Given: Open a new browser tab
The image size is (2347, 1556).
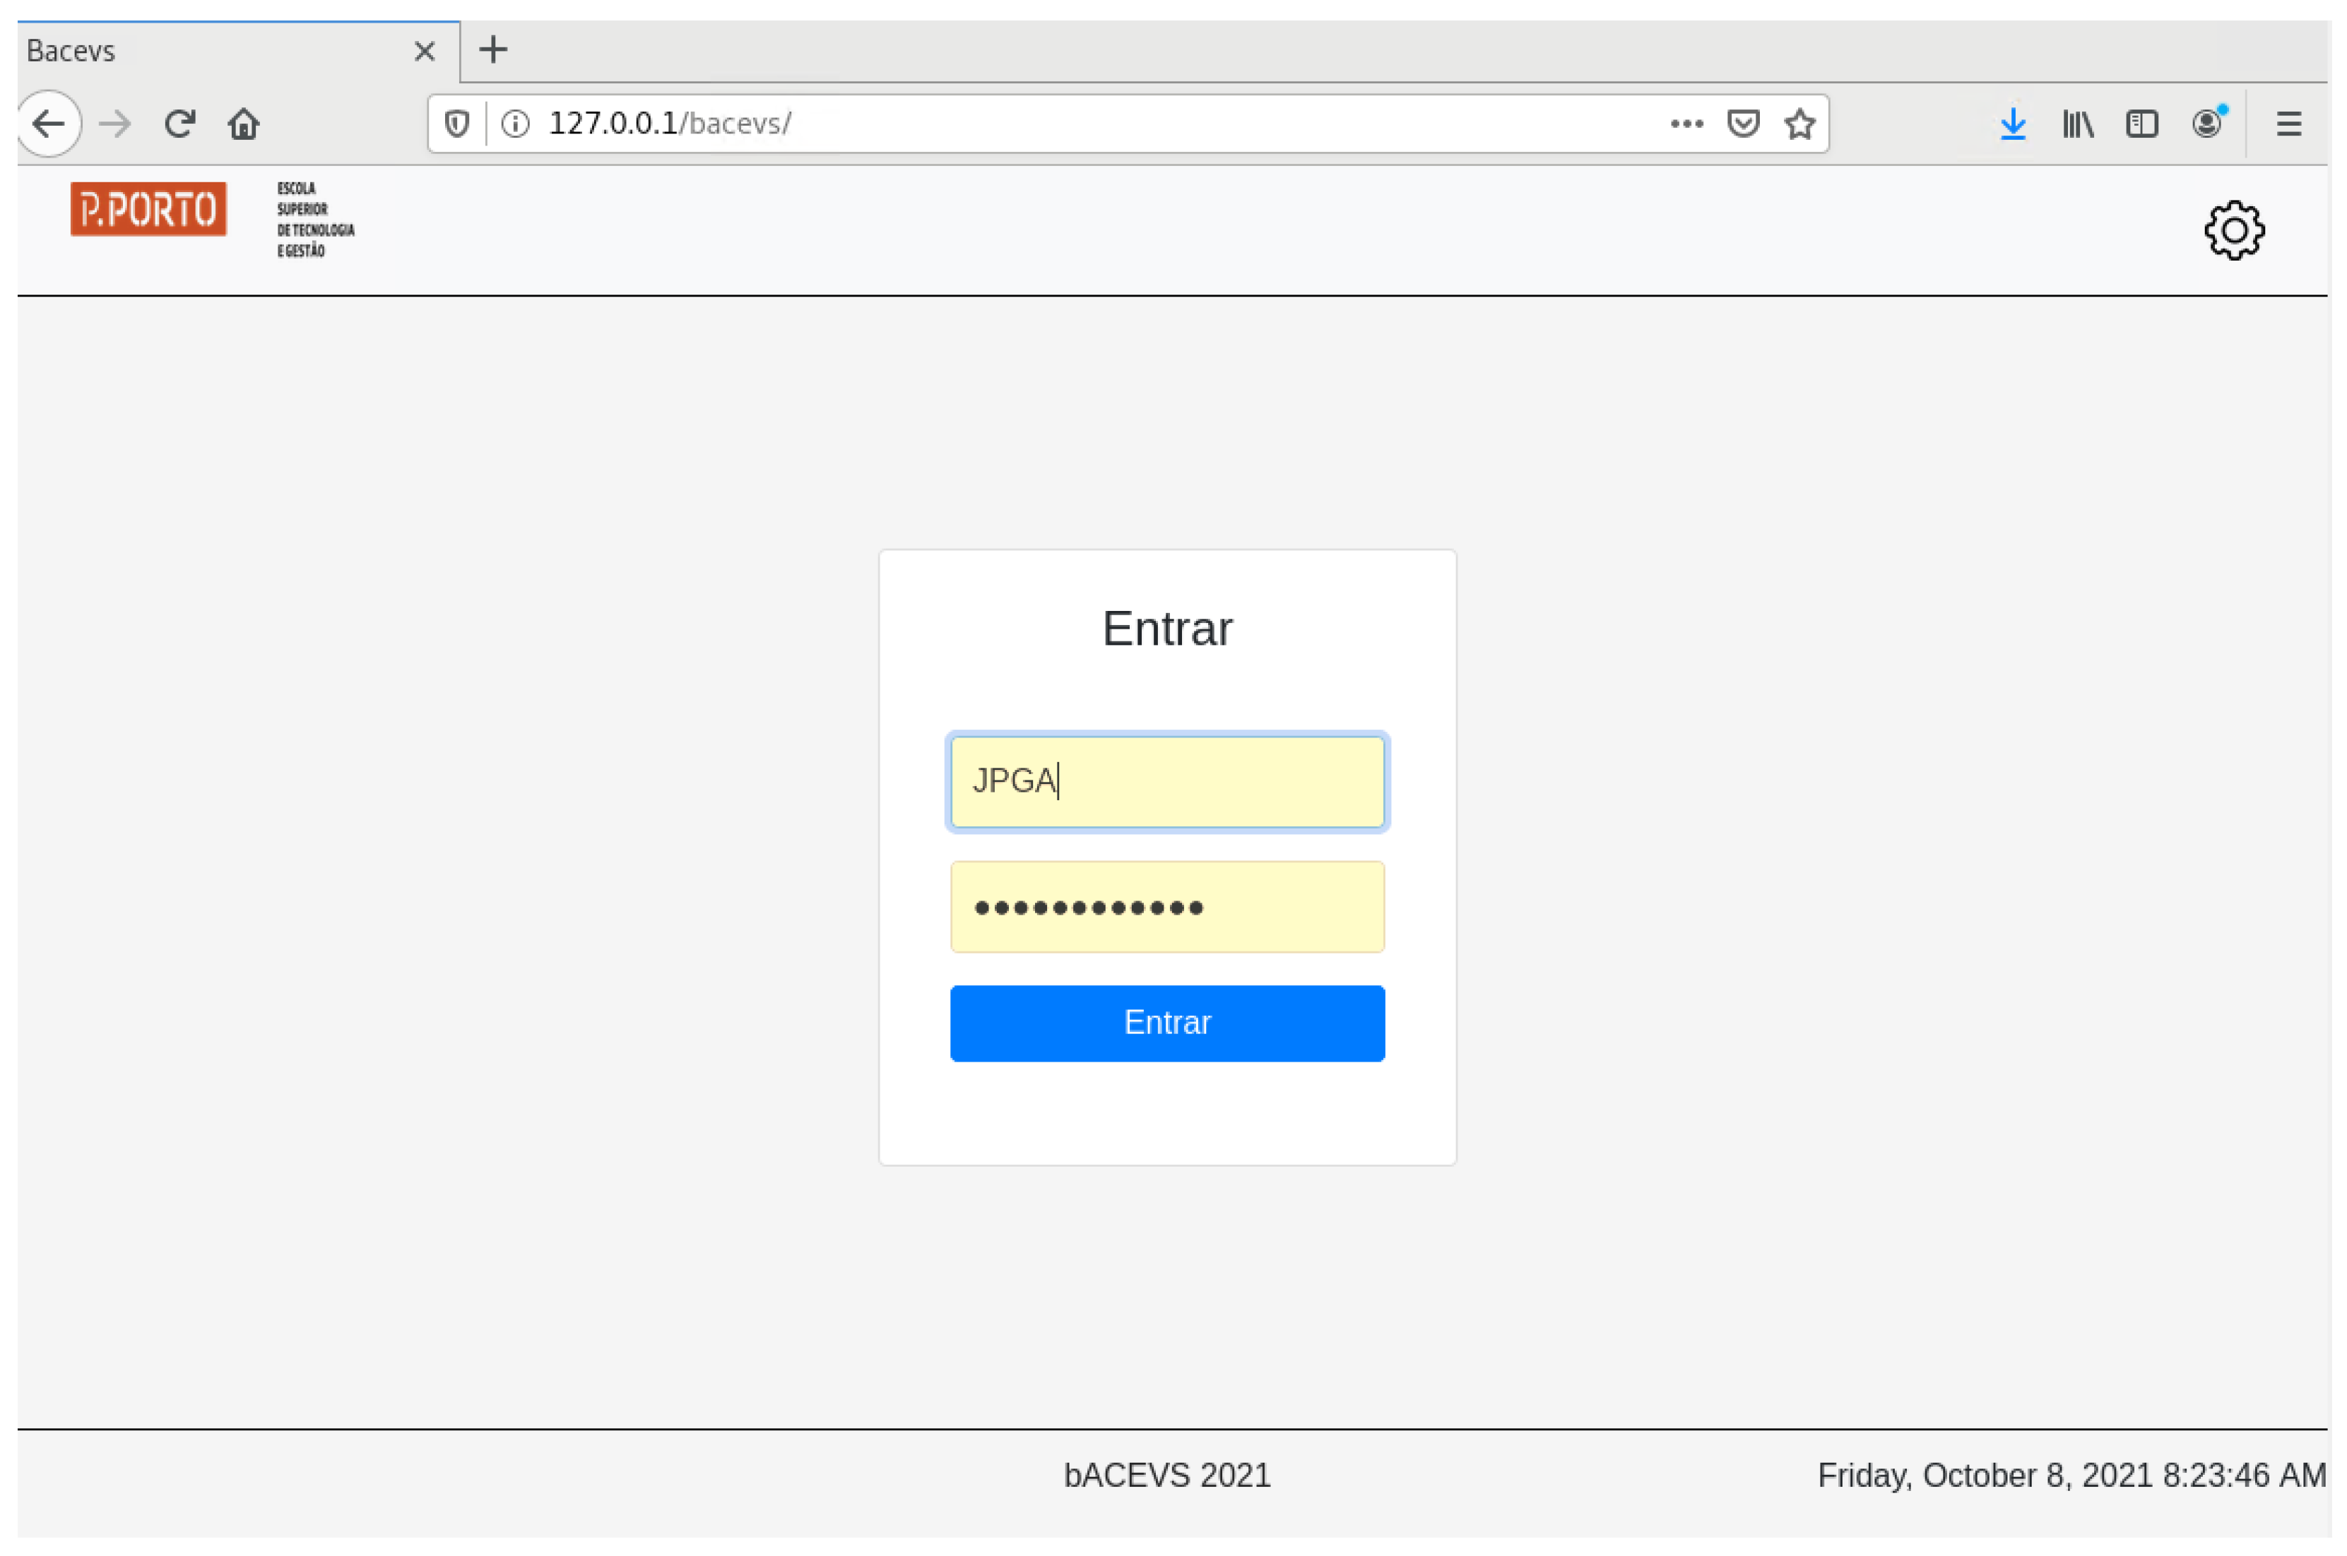Looking at the screenshot, I should tap(493, 49).
